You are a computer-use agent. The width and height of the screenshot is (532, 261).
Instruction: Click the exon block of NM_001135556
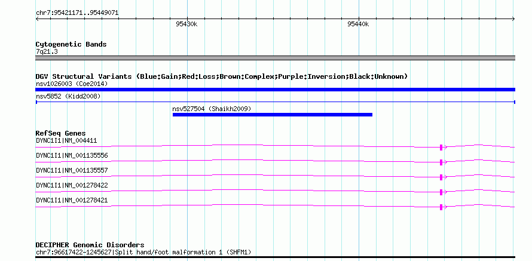click(441, 162)
